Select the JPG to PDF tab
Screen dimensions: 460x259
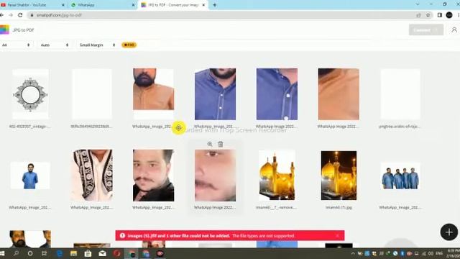tap(173, 5)
